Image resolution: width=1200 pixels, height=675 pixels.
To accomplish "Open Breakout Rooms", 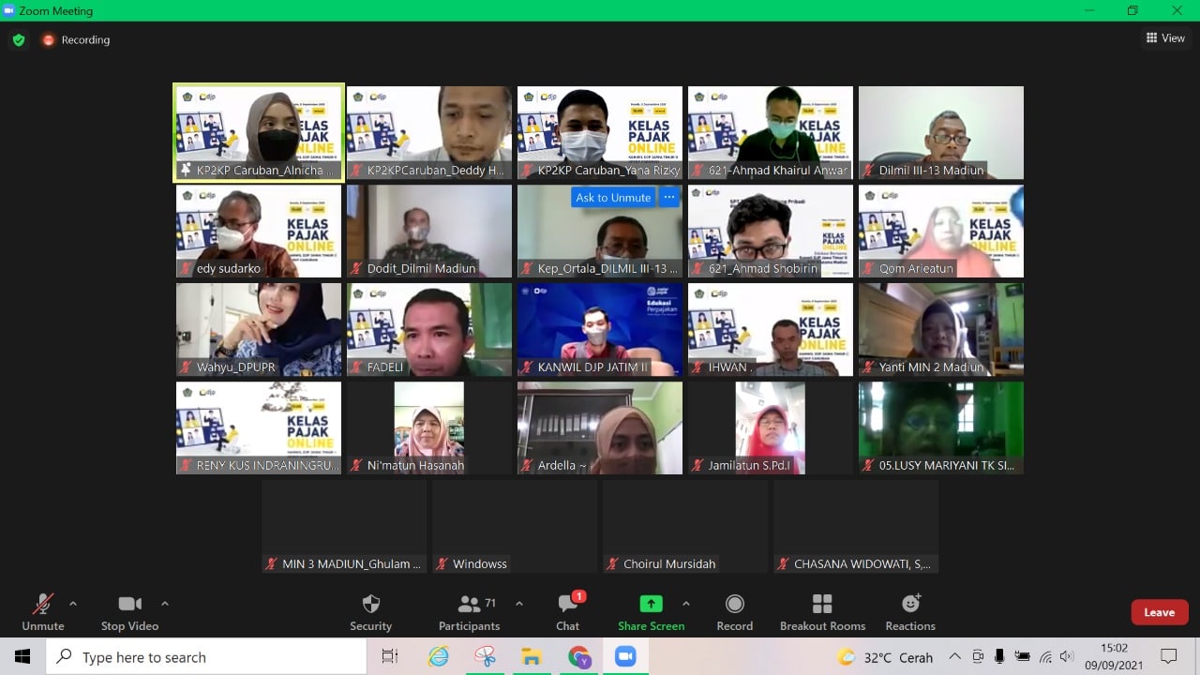I will (x=822, y=612).
